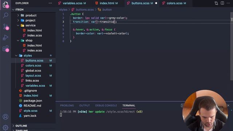
Task: Open the Accounts menu icon
Action: pyautogui.click(x=5, y=117)
